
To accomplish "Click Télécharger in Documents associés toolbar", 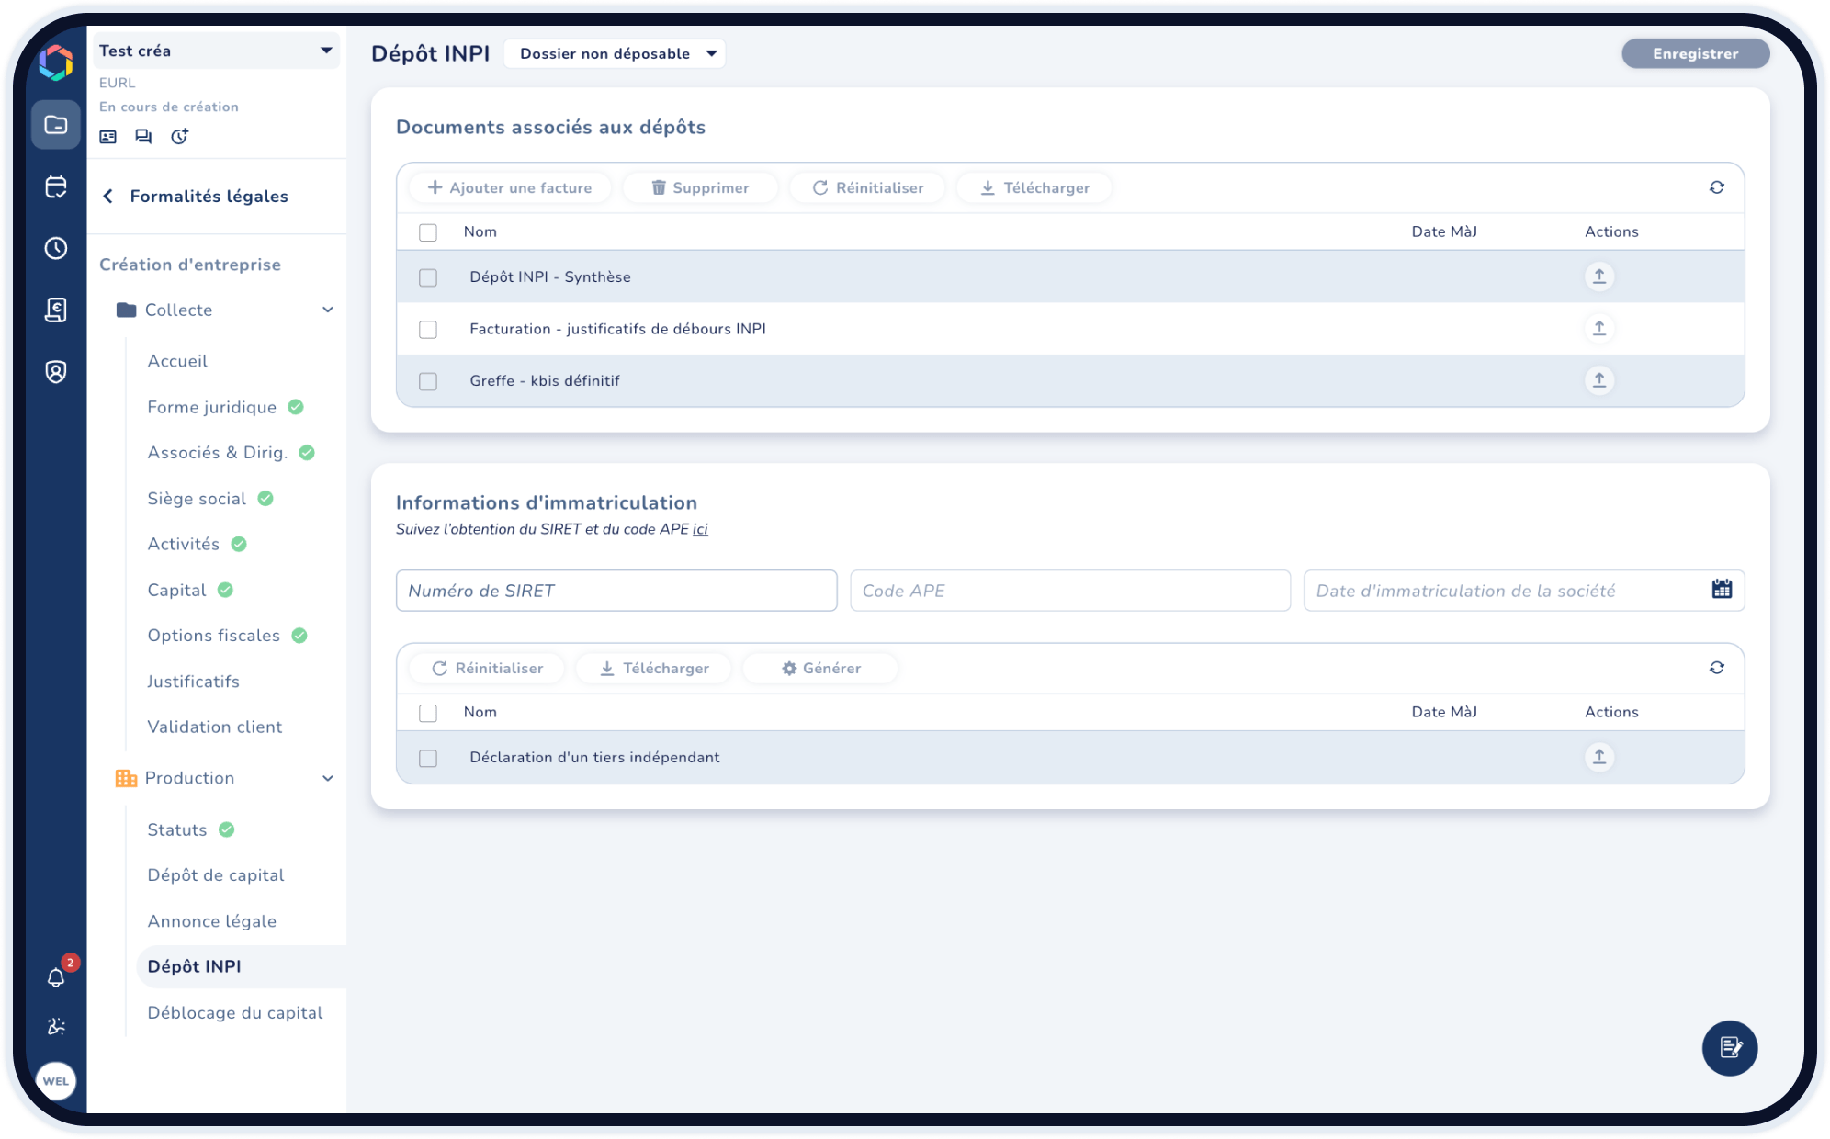I will tap(1034, 187).
